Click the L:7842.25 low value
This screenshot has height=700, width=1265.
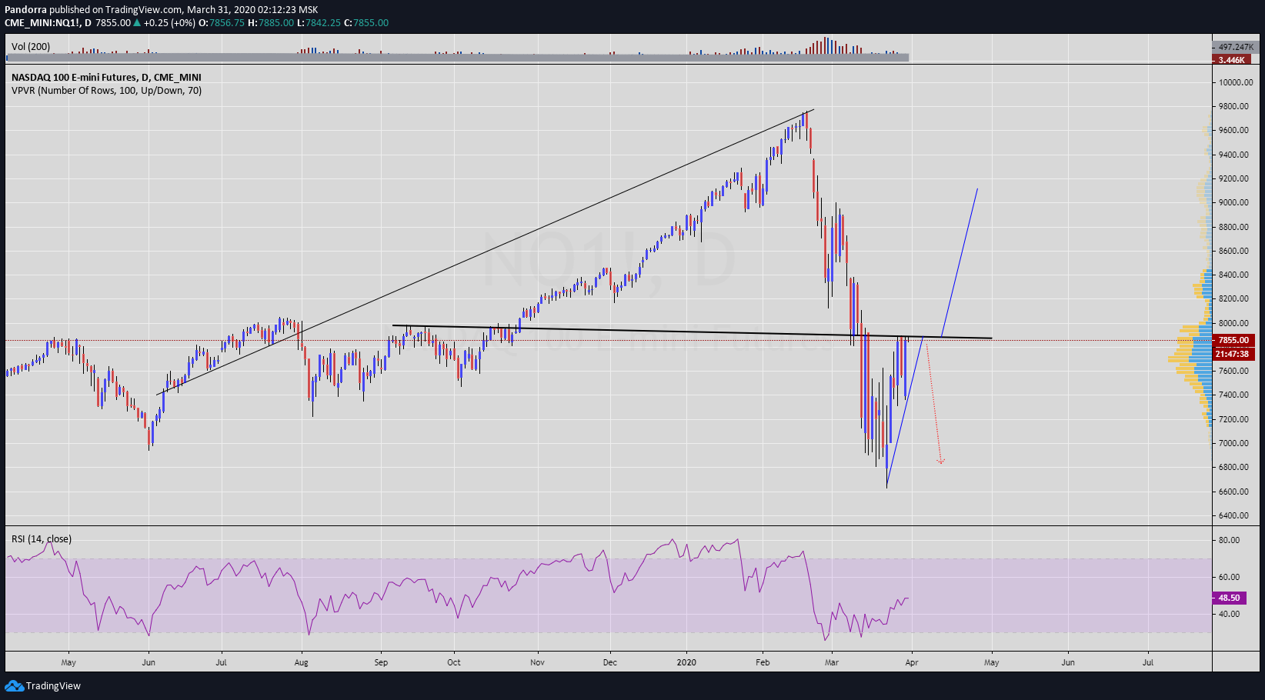(319, 22)
